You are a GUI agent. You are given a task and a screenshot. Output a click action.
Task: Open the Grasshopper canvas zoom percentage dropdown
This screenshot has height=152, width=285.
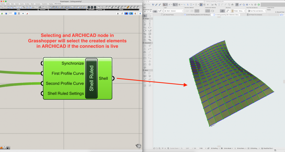(x=15, y=13)
